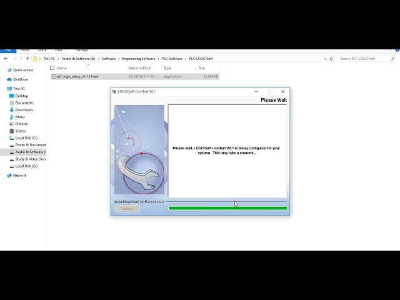Select Software in the address breadcrumb

(x=109, y=59)
